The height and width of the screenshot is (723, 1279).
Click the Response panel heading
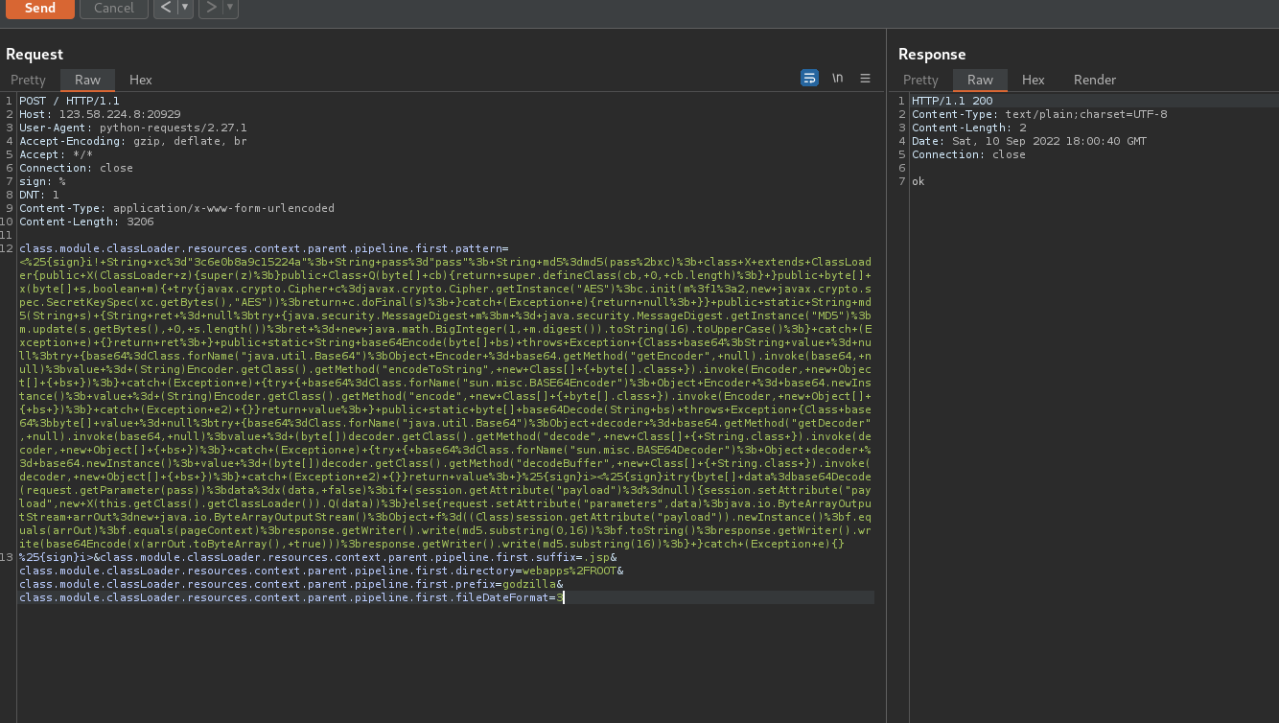click(932, 54)
